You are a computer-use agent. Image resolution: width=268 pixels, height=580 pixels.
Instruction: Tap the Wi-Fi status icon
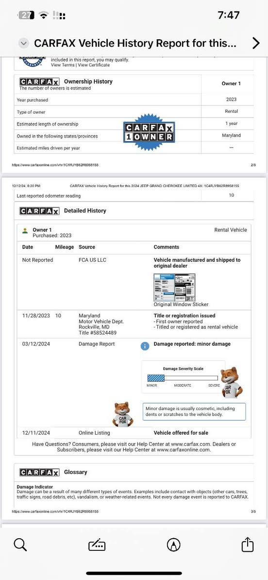(x=44, y=15)
